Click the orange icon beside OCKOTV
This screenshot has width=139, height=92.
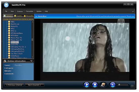click(9, 45)
